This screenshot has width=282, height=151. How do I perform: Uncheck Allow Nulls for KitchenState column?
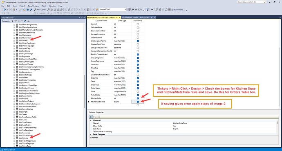point(138,98)
